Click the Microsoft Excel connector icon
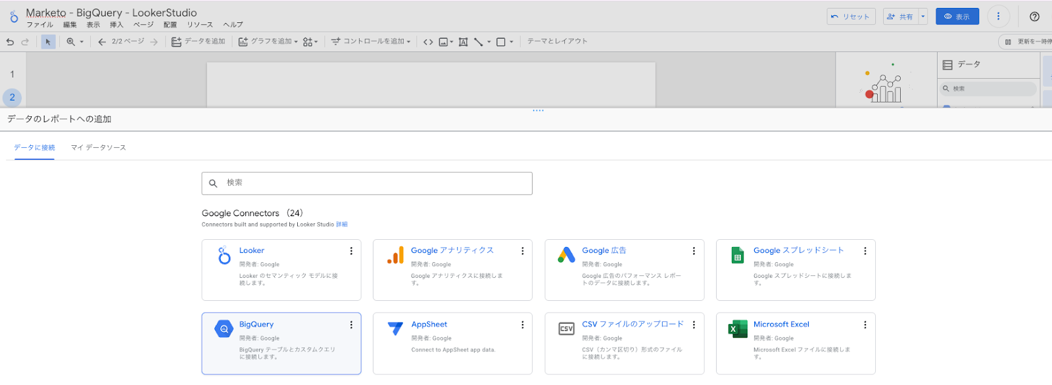This screenshot has height=385, width=1052. [x=738, y=328]
